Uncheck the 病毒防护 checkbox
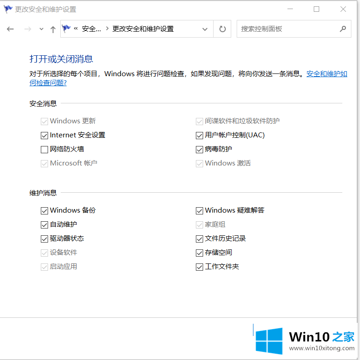360x360 pixels. pyautogui.click(x=199, y=150)
